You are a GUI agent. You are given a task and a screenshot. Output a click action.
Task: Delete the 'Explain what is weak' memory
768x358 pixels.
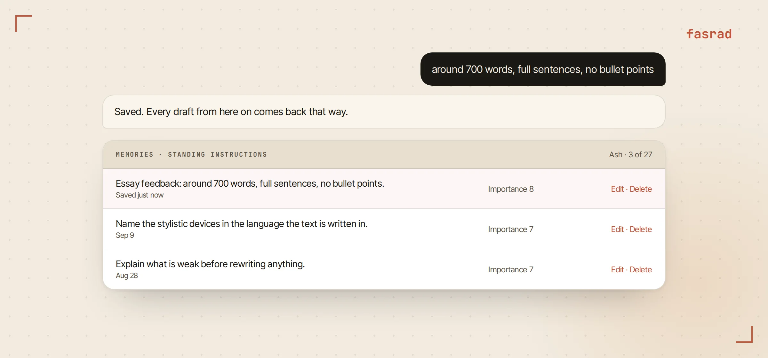click(x=641, y=269)
